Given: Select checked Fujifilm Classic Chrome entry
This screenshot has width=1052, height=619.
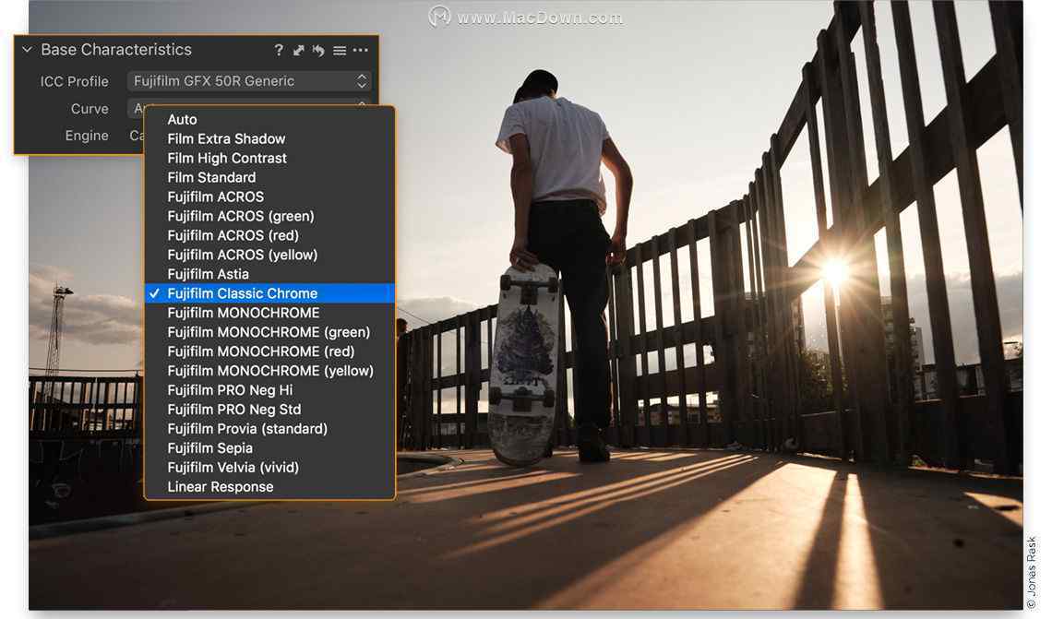Looking at the screenshot, I should (x=269, y=293).
